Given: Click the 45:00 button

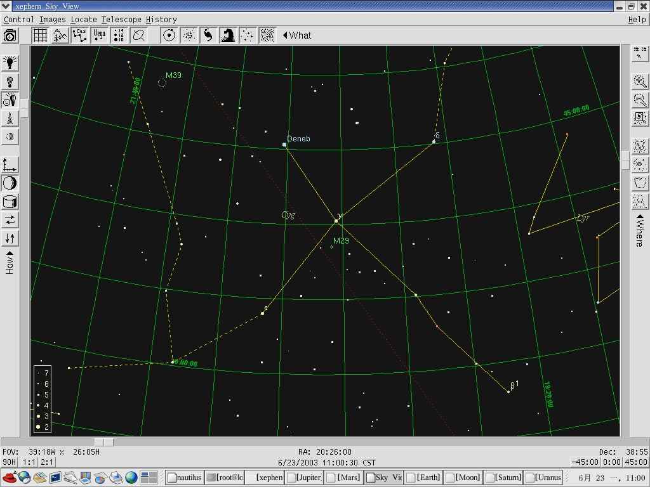Looking at the screenshot, I should [x=636, y=462].
